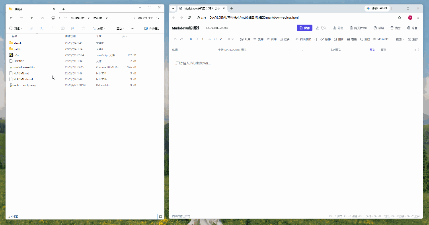Click the Export button in Markdown editor
429x225 pixels.
coord(338,28)
